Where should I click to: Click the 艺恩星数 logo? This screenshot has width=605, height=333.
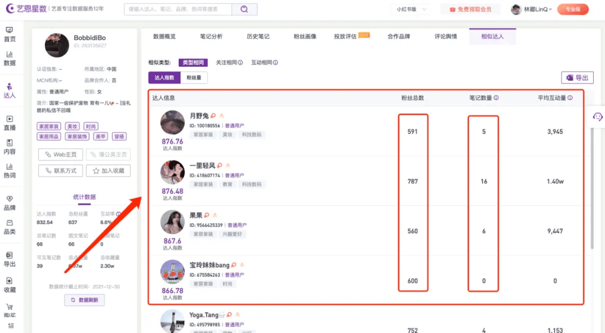coord(27,8)
